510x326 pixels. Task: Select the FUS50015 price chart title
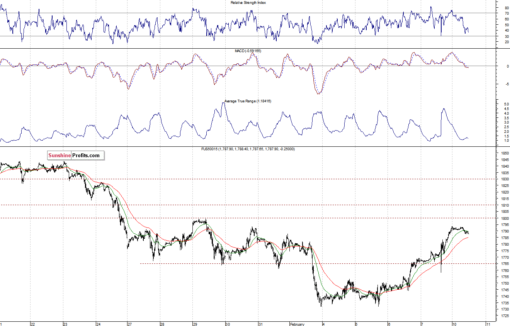(247, 149)
